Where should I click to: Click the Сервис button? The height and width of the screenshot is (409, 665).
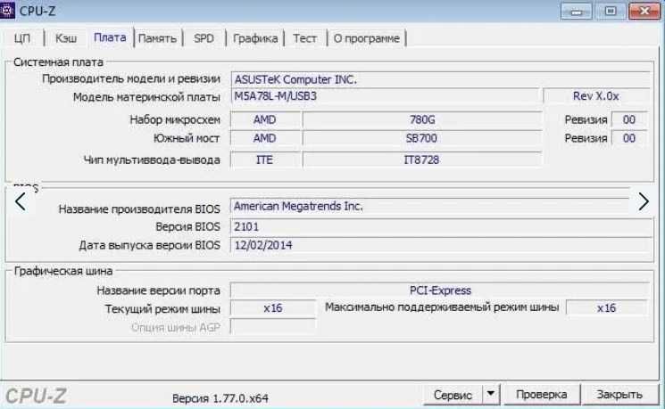tap(453, 395)
